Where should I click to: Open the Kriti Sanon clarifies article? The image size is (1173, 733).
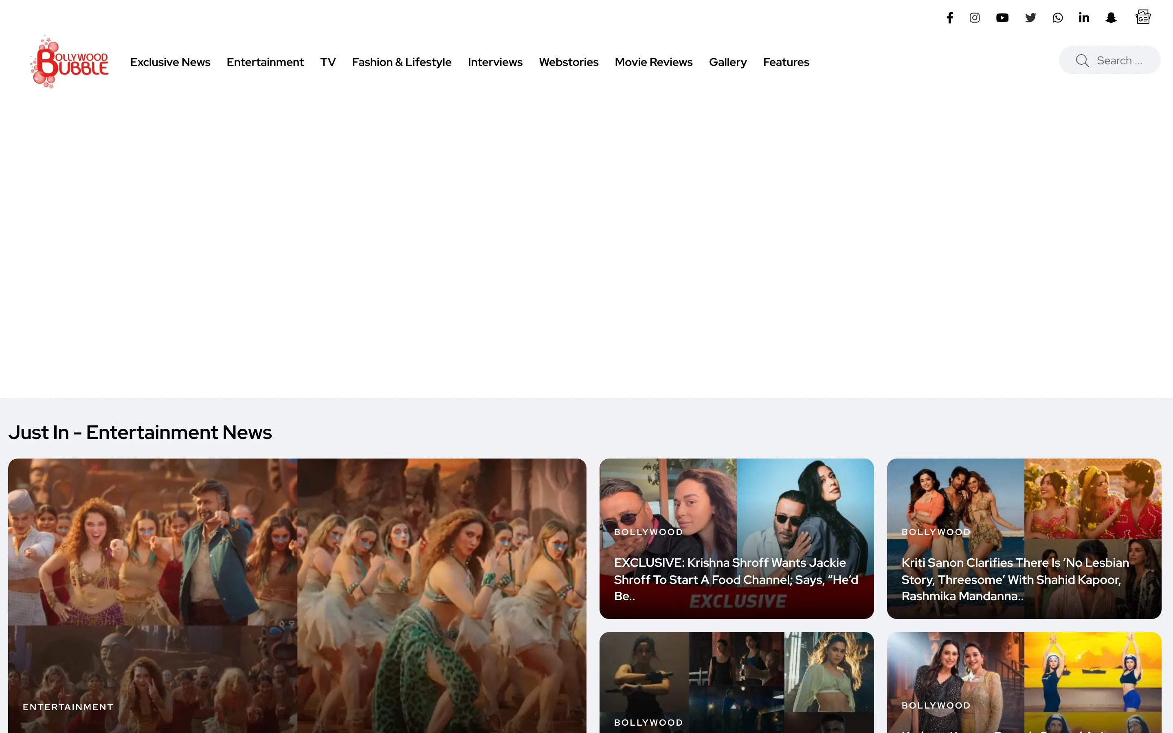(1015, 579)
